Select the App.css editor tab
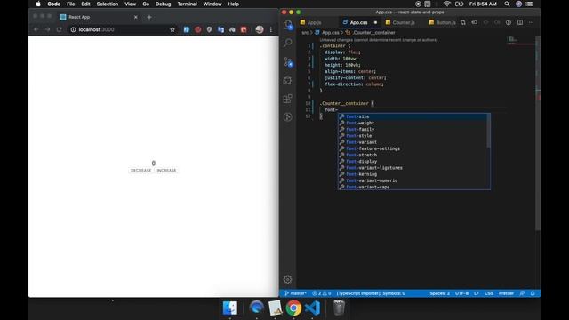569x320 pixels. 358,22
